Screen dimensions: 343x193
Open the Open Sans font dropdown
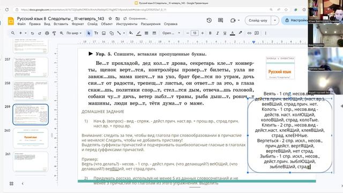tap(171, 33)
